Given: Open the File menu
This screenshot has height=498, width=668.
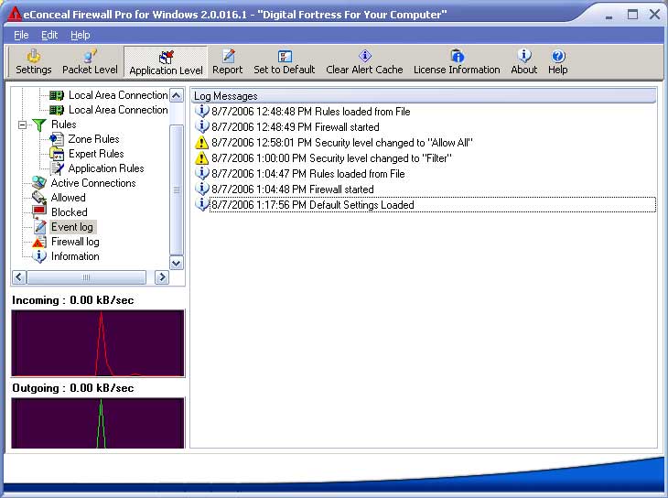Looking at the screenshot, I should (21, 35).
